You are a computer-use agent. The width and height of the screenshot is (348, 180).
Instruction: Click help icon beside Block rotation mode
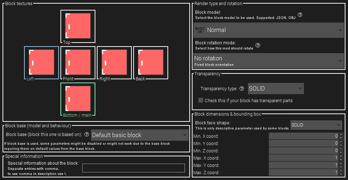[258, 45]
